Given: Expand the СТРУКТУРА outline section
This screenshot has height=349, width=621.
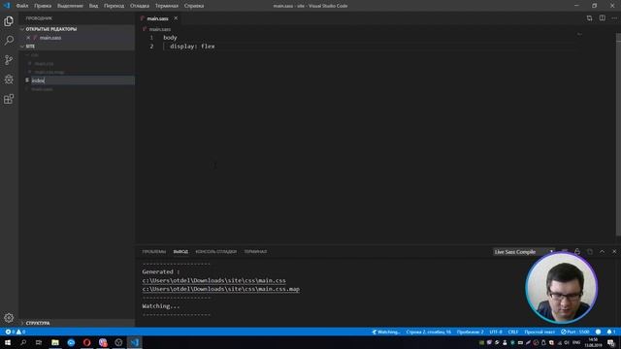Looking at the screenshot, I should 78,323.
